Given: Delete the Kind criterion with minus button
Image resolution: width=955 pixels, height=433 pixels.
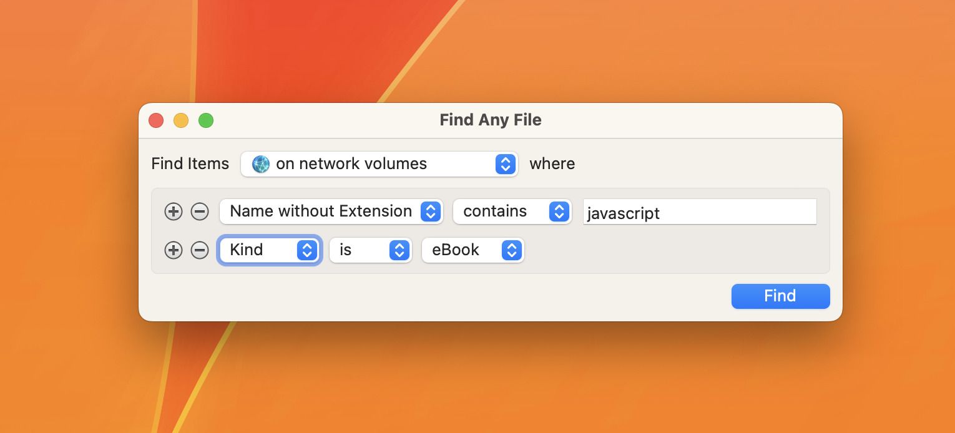Looking at the screenshot, I should tap(200, 250).
